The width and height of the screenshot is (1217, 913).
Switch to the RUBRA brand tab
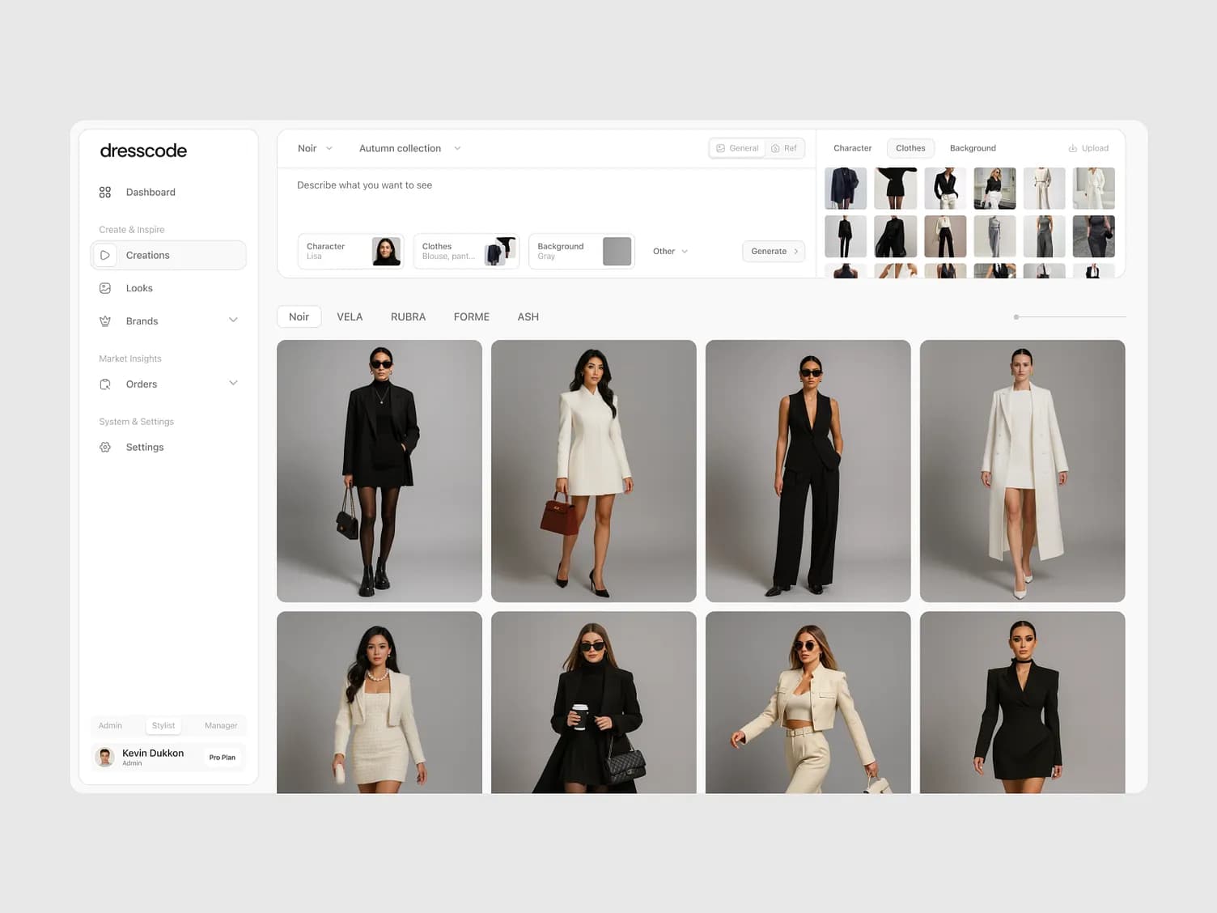click(x=408, y=316)
